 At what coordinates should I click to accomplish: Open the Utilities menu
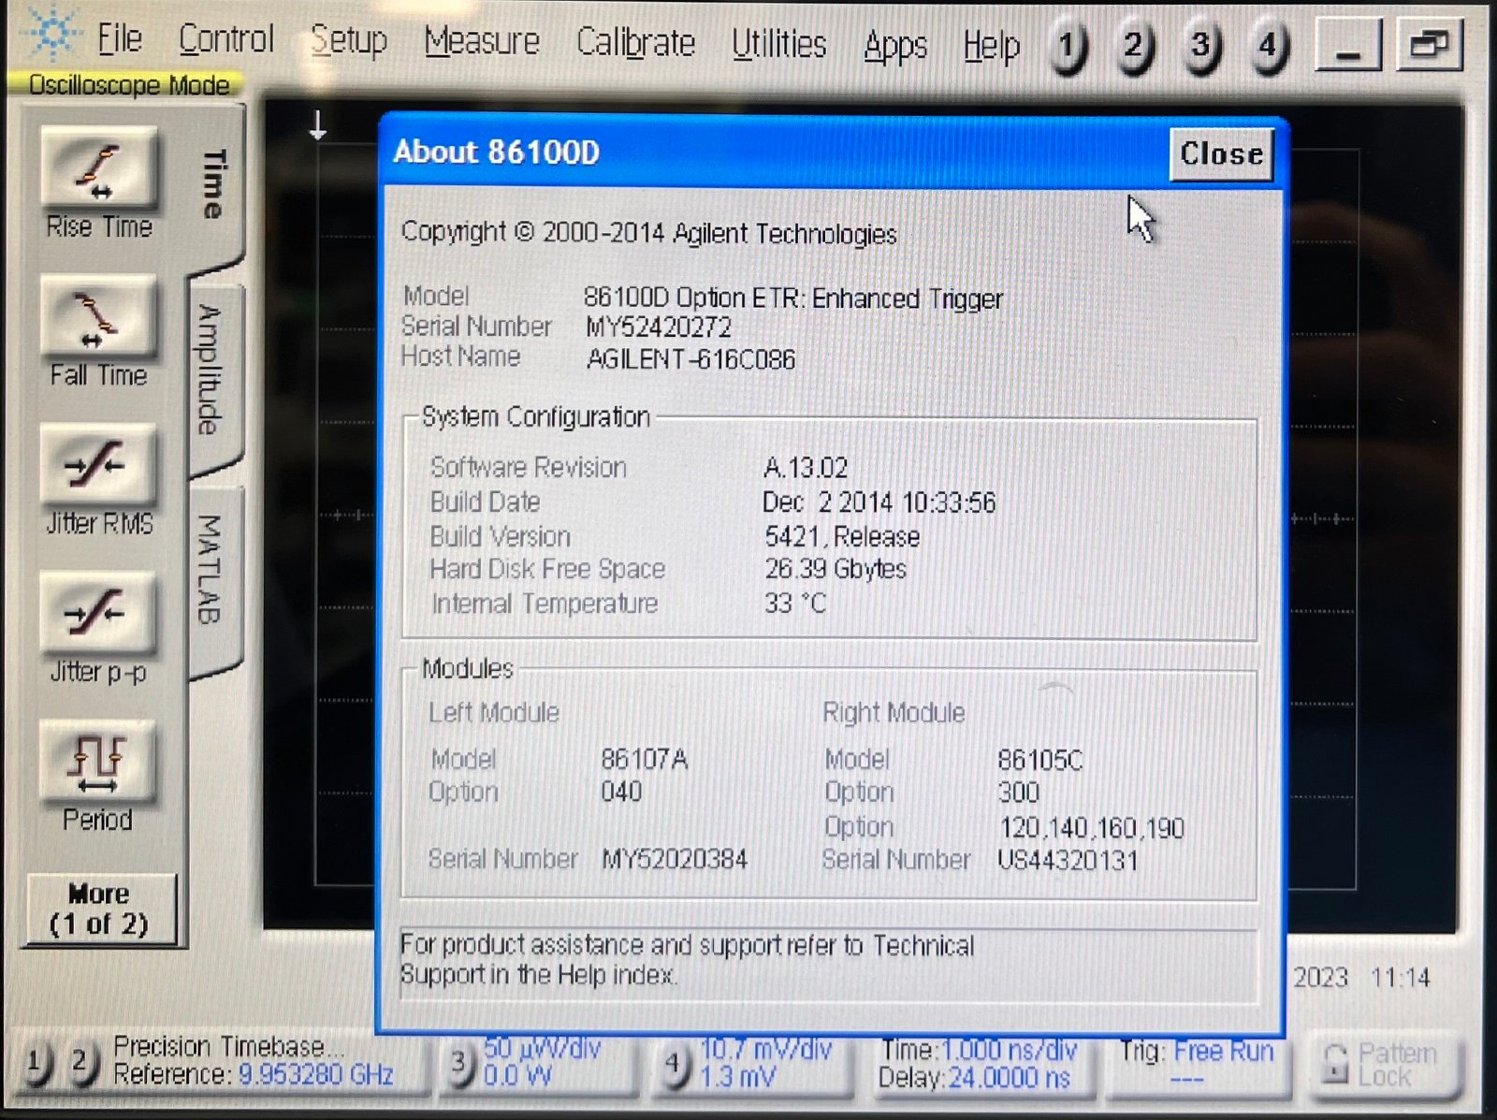(779, 45)
